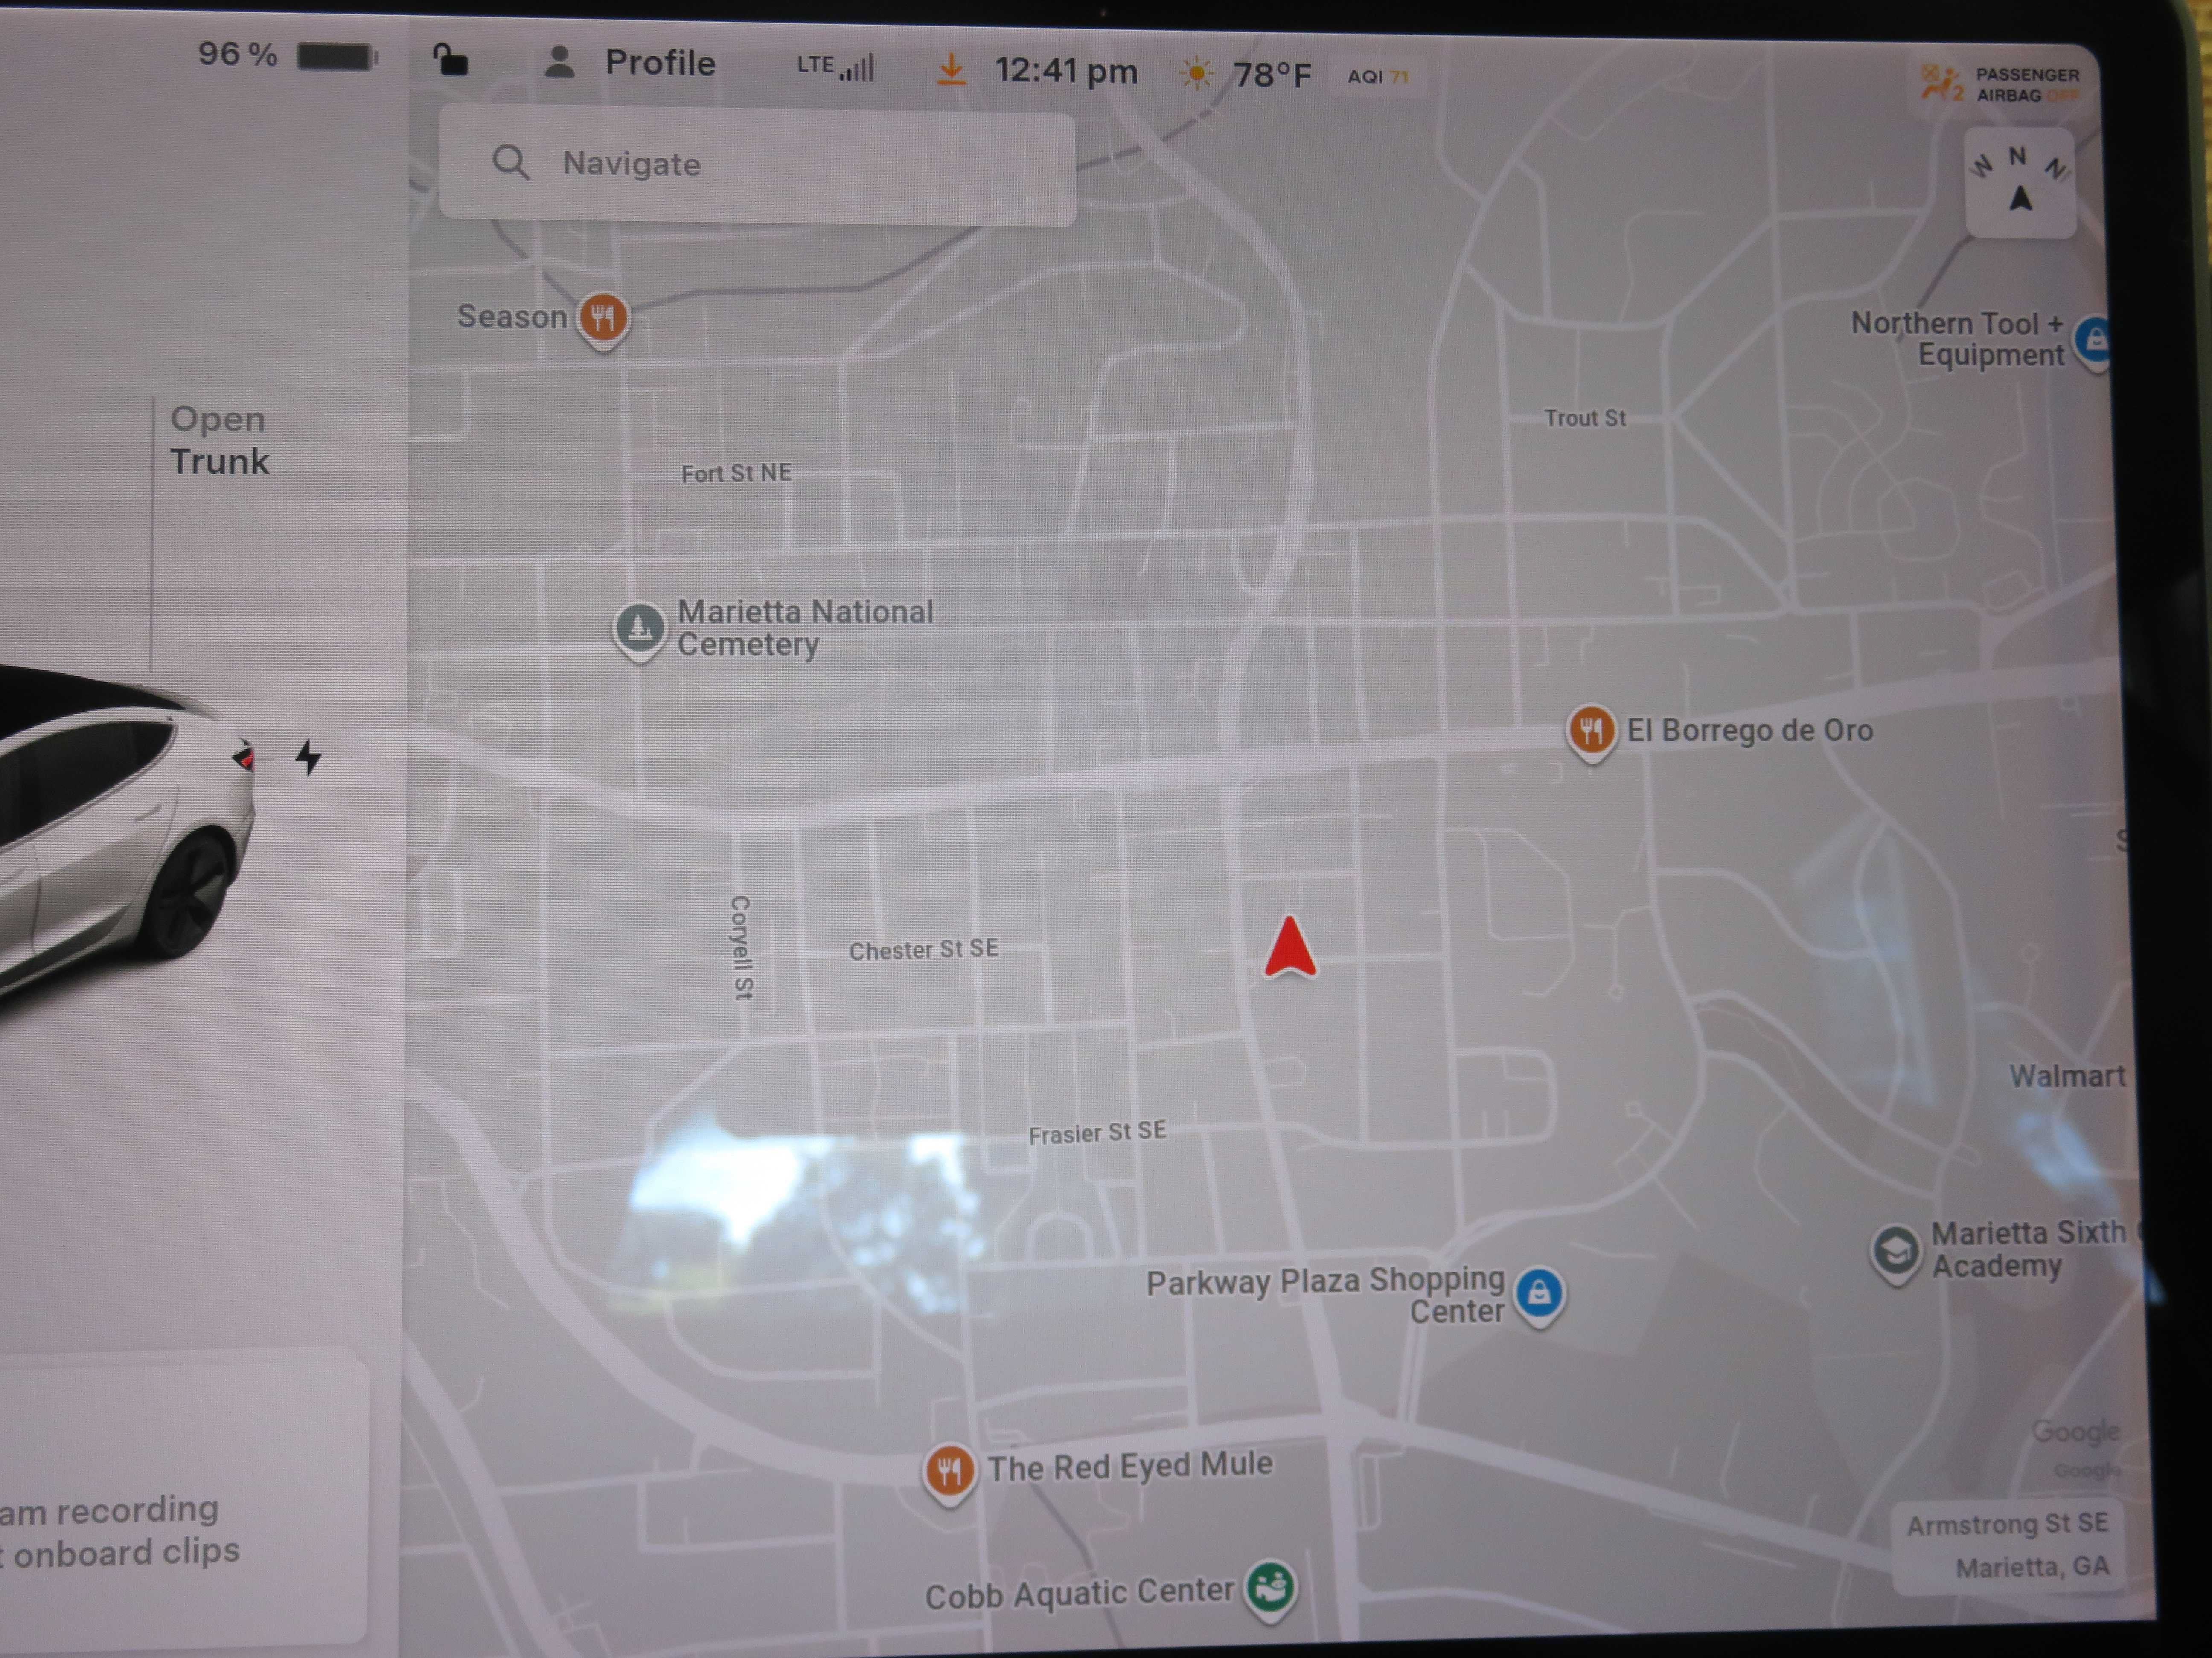Select the Season restaurant pin
This screenshot has height=1658, width=2212.
click(603, 320)
